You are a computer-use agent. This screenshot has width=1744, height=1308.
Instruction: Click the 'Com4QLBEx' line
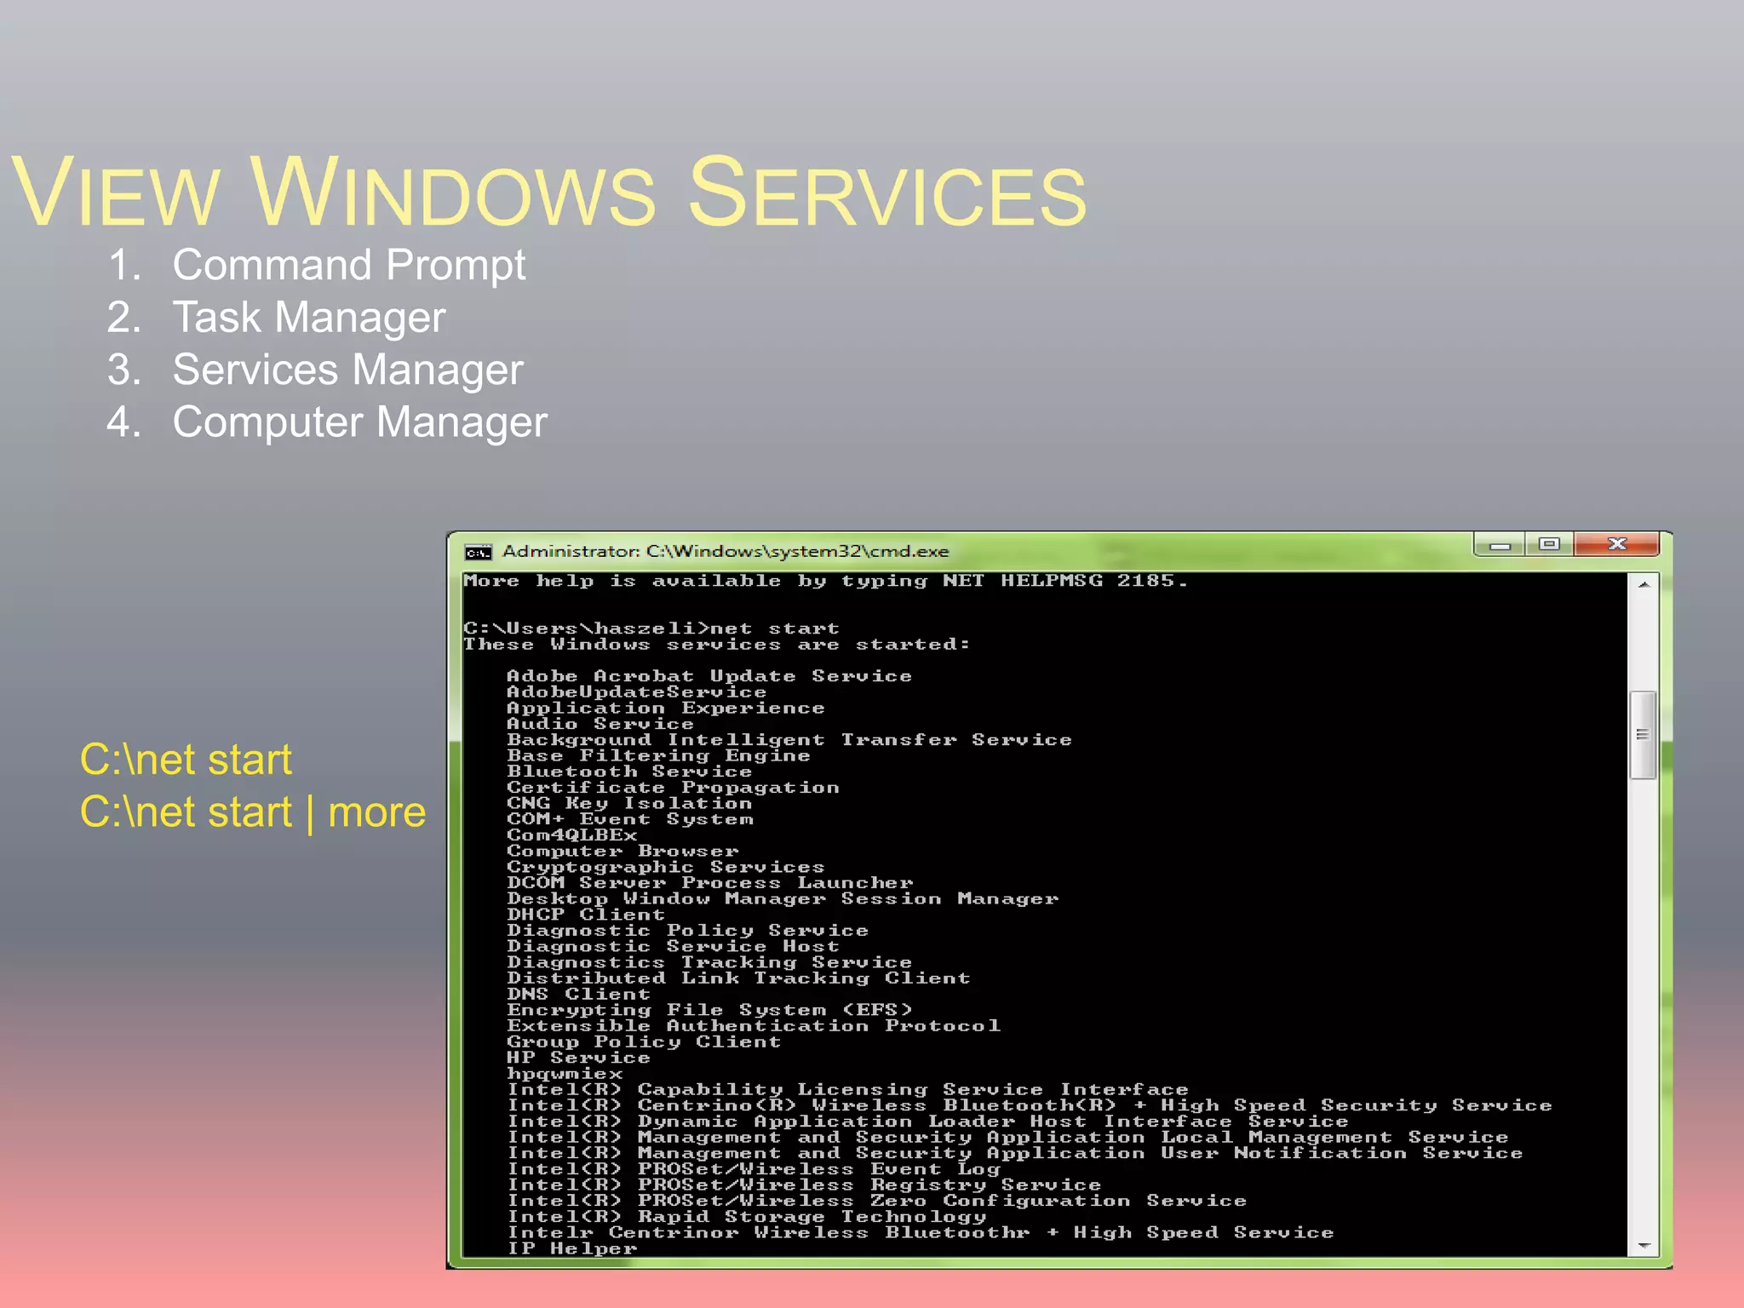coord(571,835)
